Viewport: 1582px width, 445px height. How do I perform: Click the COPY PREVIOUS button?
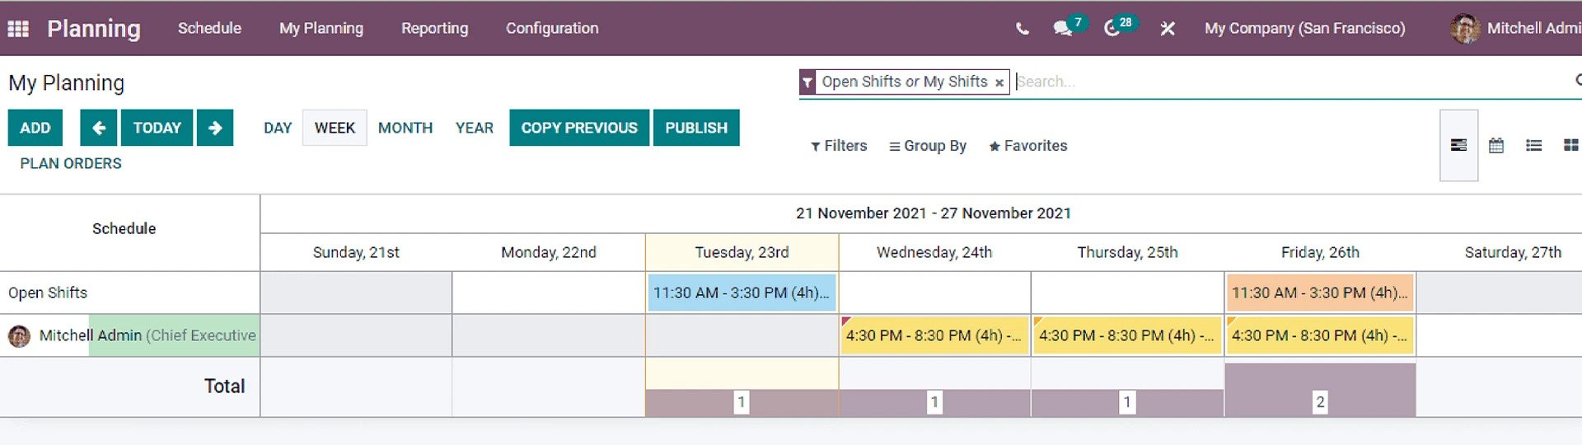[579, 128]
